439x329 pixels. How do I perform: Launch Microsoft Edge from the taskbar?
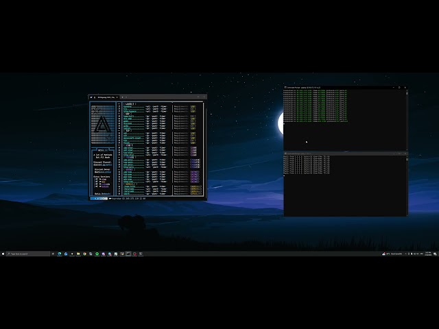60,254
